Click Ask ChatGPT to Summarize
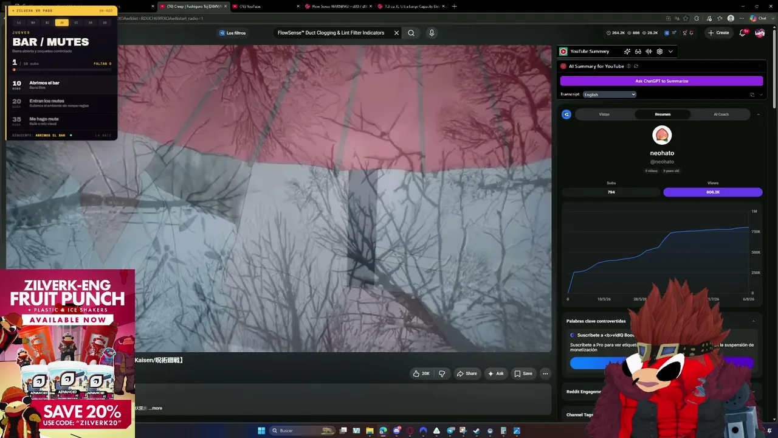The width and height of the screenshot is (778, 438). pyautogui.click(x=661, y=81)
